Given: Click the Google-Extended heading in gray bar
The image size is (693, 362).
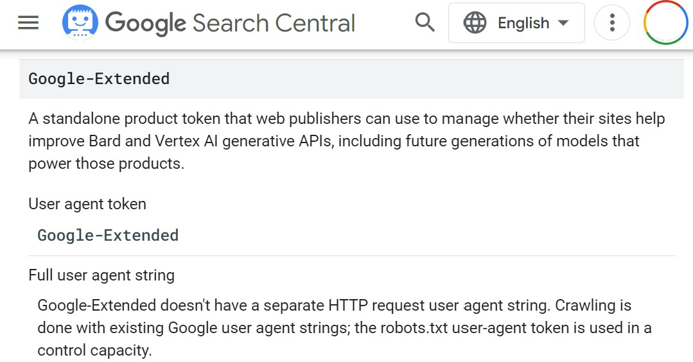Looking at the screenshot, I should pos(99,78).
